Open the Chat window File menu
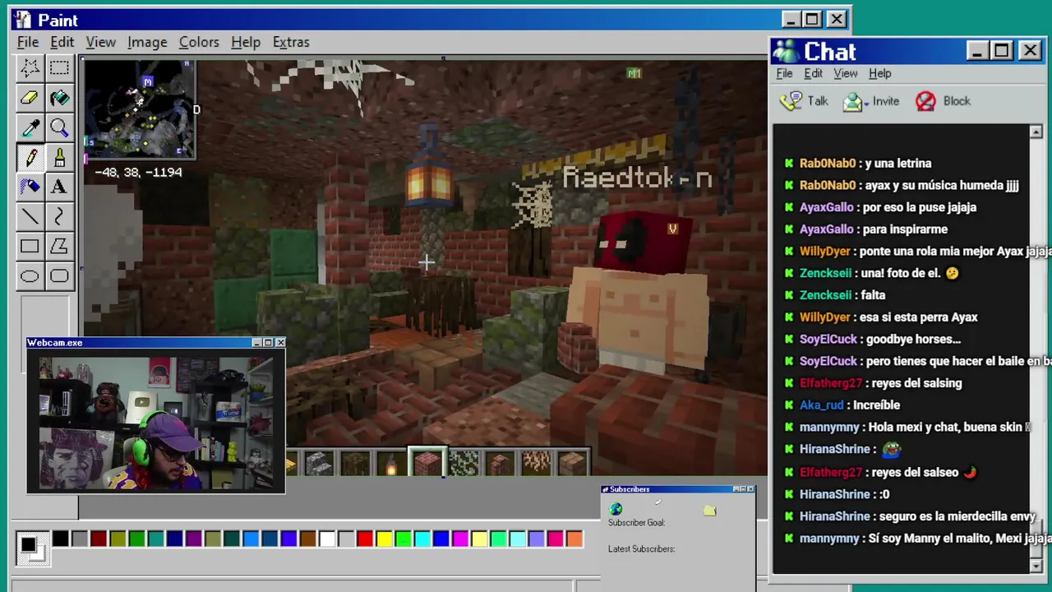 point(784,73)
